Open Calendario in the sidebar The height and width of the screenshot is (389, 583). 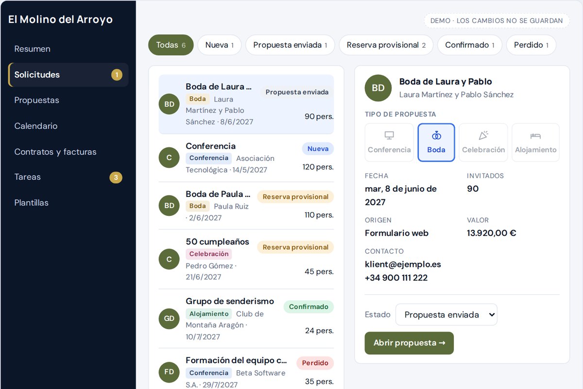pos(69,126)
